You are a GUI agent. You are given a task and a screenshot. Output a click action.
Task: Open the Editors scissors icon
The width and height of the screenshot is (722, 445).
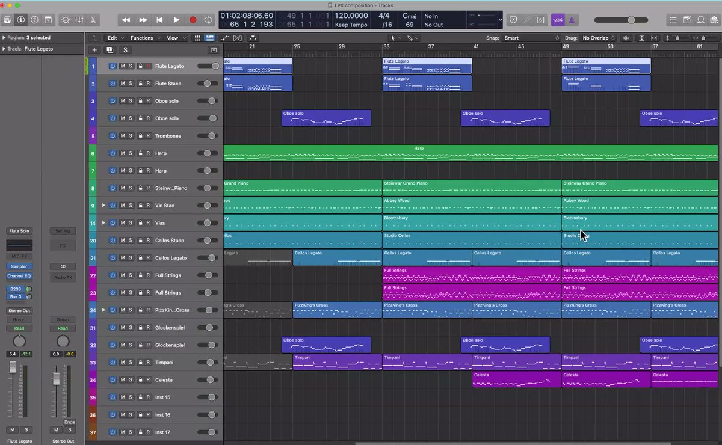point(93,20)
